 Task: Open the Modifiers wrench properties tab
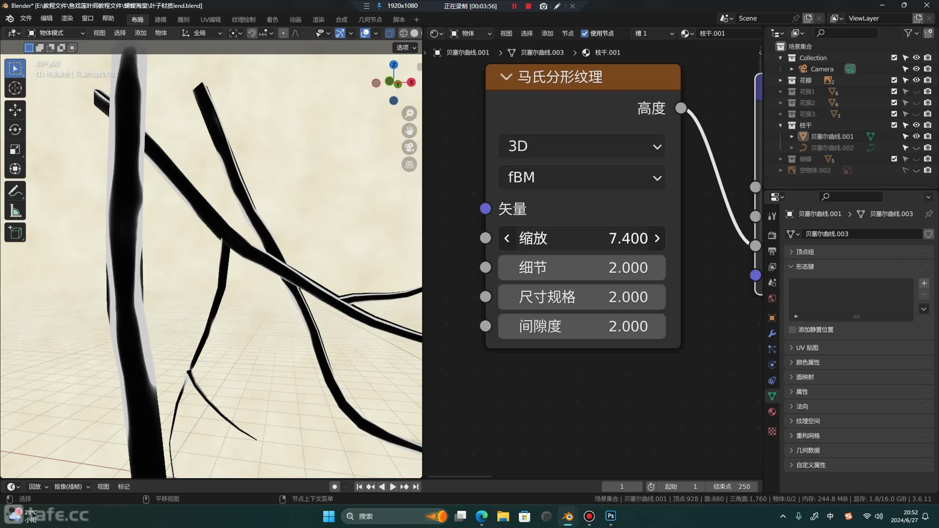(772, 333)
